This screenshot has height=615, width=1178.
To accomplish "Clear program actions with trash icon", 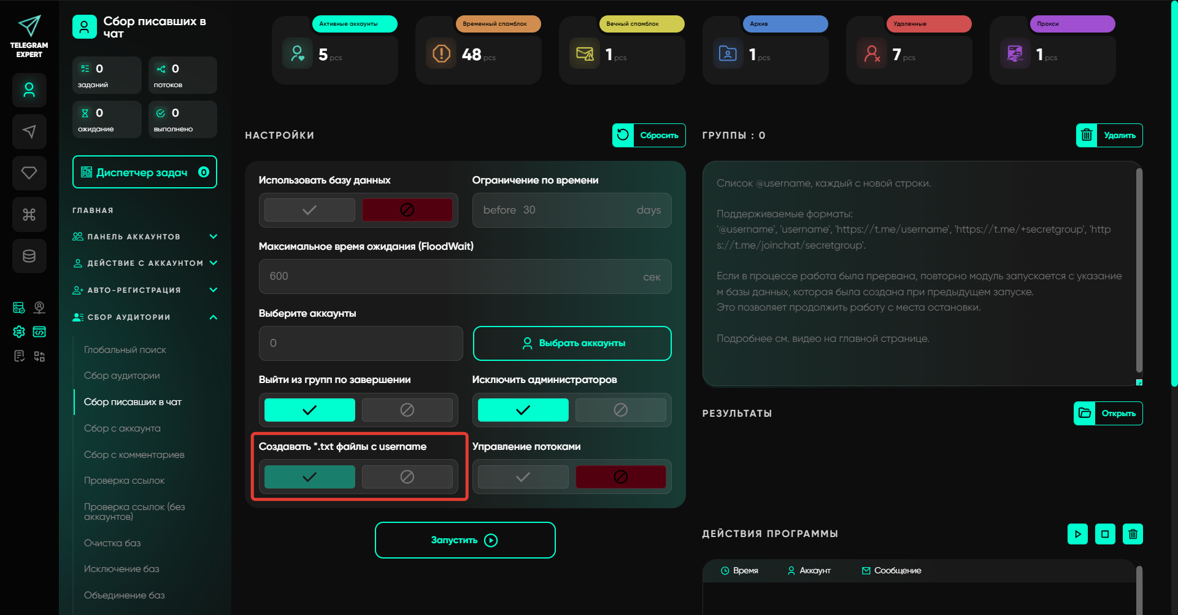I will [1133, 534].
